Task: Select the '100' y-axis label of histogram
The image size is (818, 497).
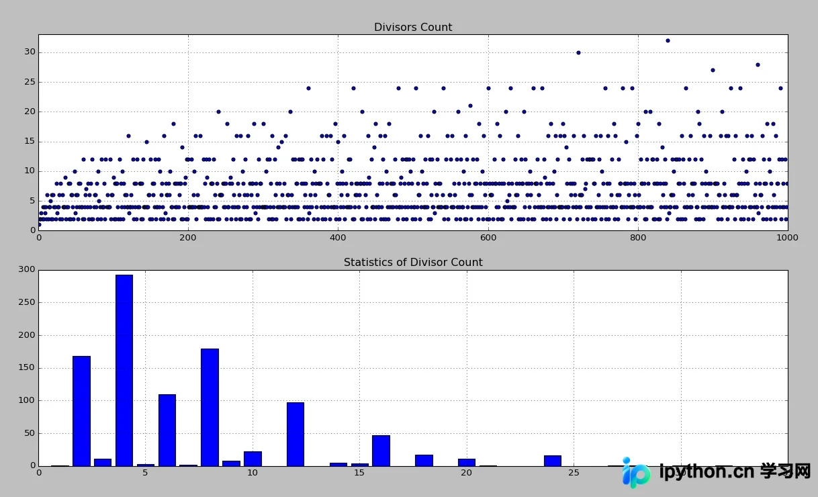Action: [x=26, y=401]
